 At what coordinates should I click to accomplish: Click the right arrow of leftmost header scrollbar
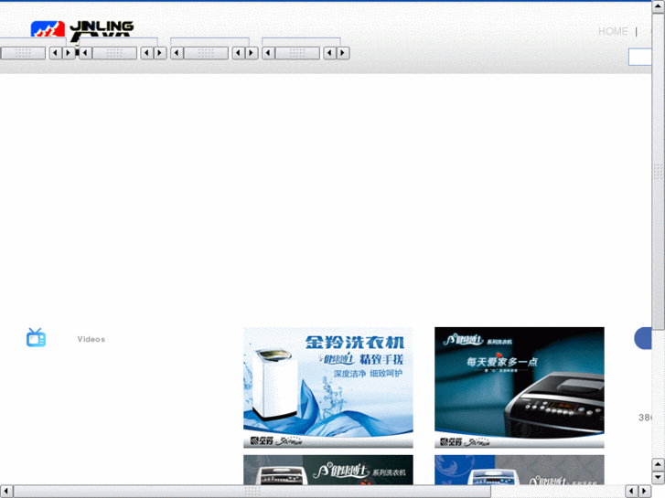(x=69, y=53)
